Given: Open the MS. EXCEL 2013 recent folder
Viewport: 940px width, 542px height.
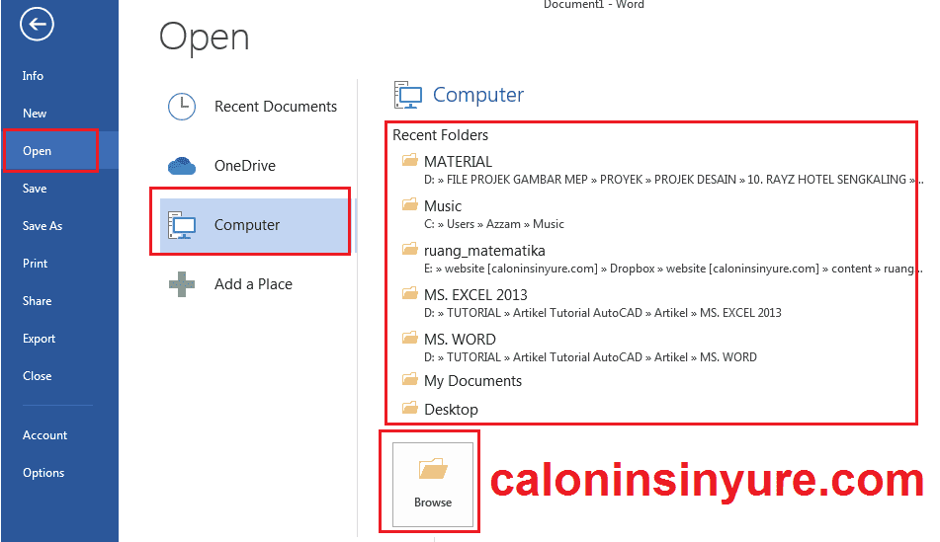Looking at the screenshot, I should [476, 295].
